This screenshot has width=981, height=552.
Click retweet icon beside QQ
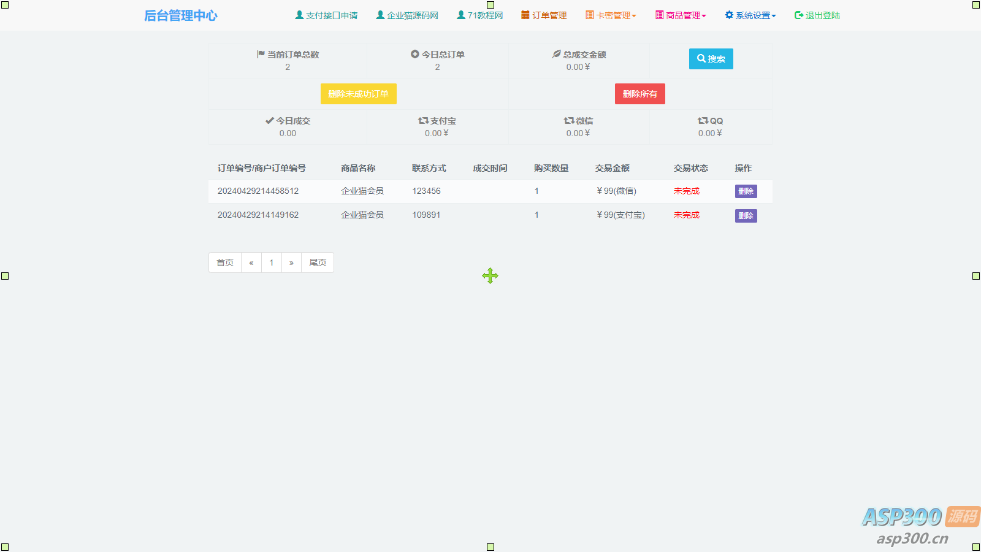[703, 120]
